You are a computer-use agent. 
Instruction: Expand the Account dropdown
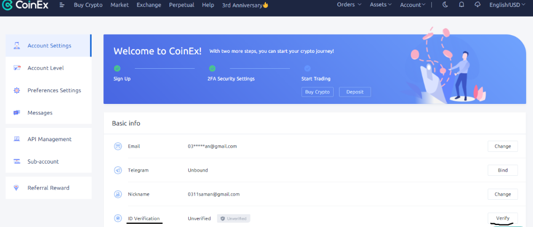pyautogui.click(x=413, y=5)
